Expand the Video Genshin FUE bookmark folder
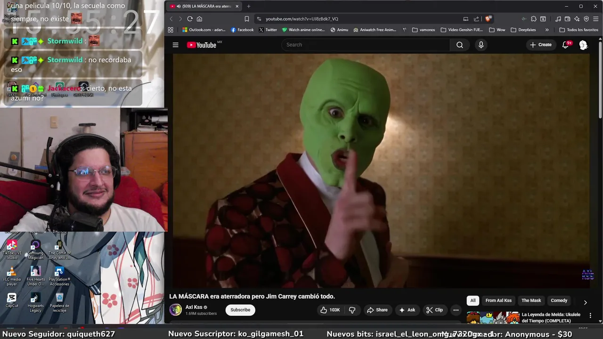603x339 pixels. 462,30
